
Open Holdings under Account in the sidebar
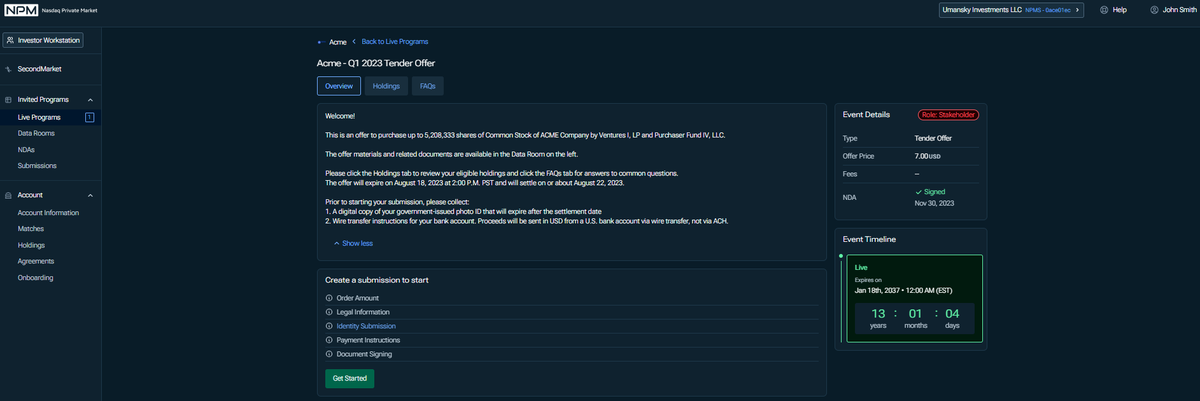pyautogui.click(x=31, y=245)
